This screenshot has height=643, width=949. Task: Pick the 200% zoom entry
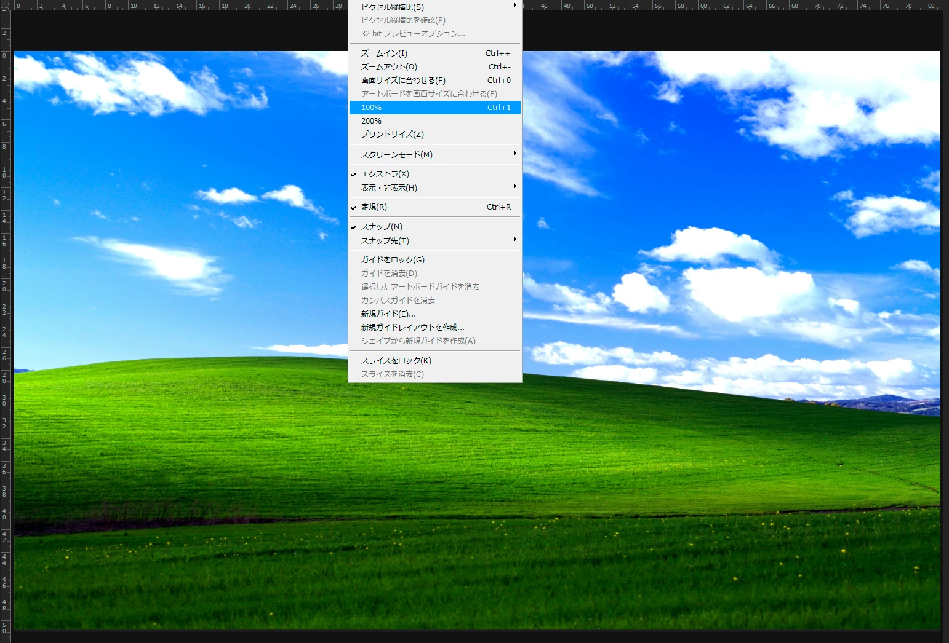(435, 121)
